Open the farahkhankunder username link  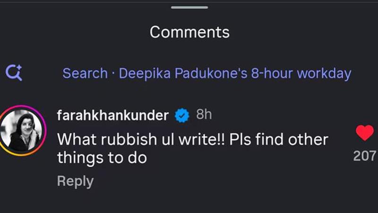(112, 115)
